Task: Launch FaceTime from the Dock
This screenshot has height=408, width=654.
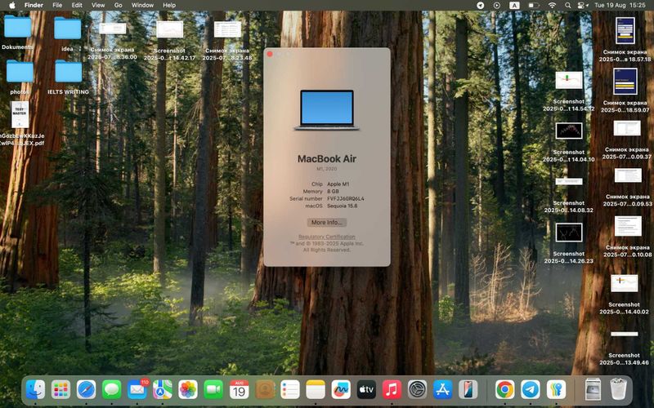Action: tap(213, 390)
